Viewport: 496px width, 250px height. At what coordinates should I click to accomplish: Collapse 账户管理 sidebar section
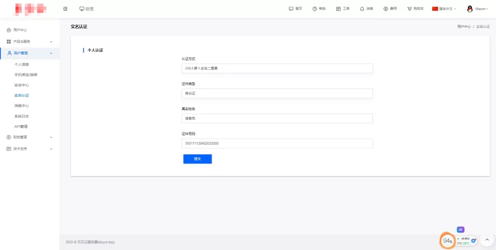[x=30, y=53]
